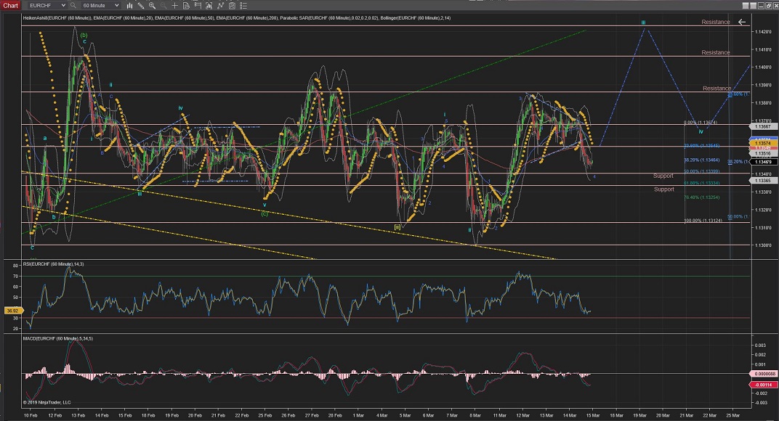This screenshot has height=421, width=779.
Task: Select the upper Support line label
Action: point(663,176)
